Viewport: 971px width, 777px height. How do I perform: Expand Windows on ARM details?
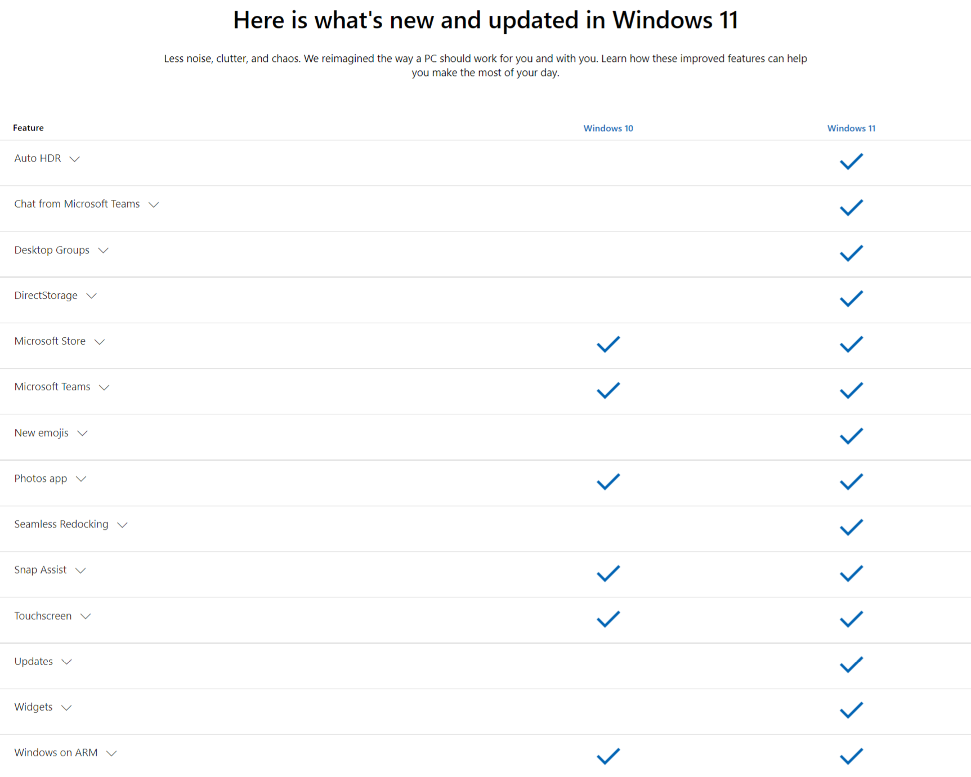pos(111,753)
